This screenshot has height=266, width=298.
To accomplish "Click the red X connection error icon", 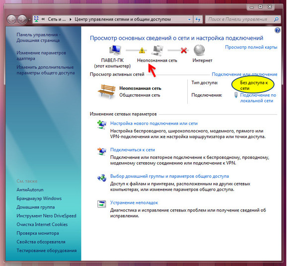I will pyautogui.click(x=184, y=51).
